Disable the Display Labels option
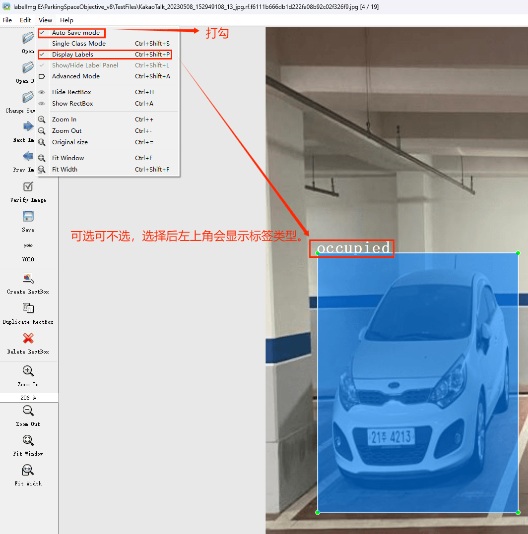The height and width of the screenshot is (534, 528). click(x=72, y=55)
